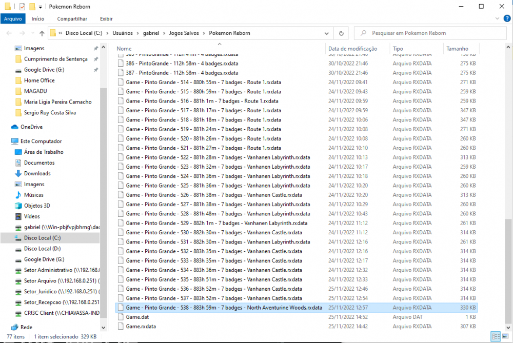Sort files by Data de modificação column
Image resolution: width=513 pixels, height=343 pixels.
point(352,49)
